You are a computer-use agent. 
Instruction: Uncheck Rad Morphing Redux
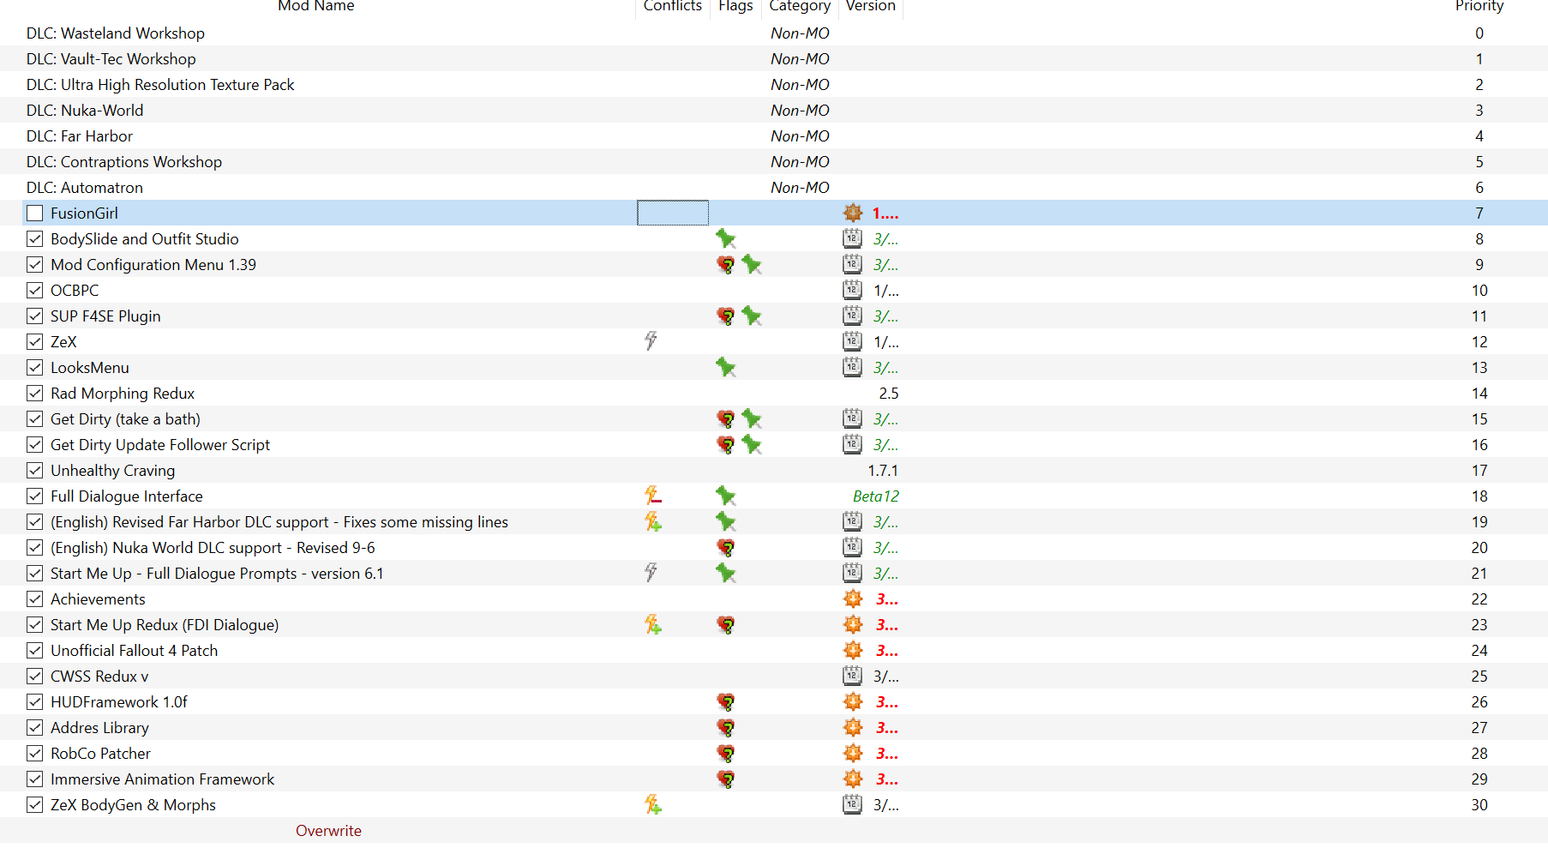coord(35,393)
